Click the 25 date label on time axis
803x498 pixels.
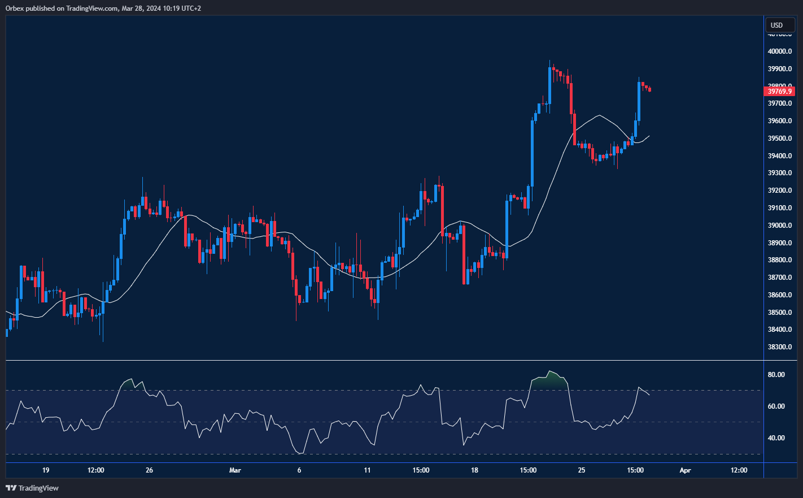coord(582,470)
